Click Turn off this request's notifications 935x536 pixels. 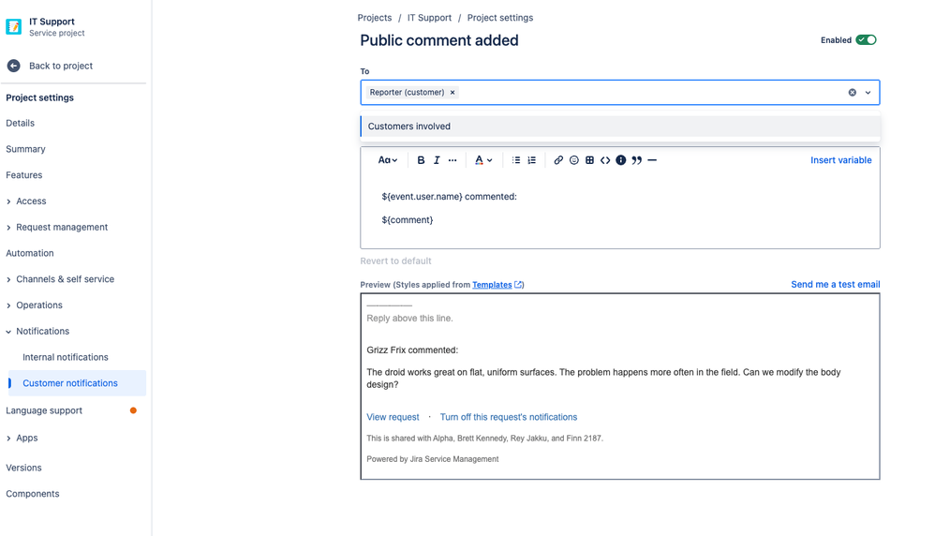[x=509, y=417]
